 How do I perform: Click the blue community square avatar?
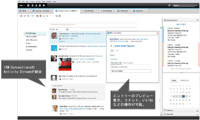(54, 48)
